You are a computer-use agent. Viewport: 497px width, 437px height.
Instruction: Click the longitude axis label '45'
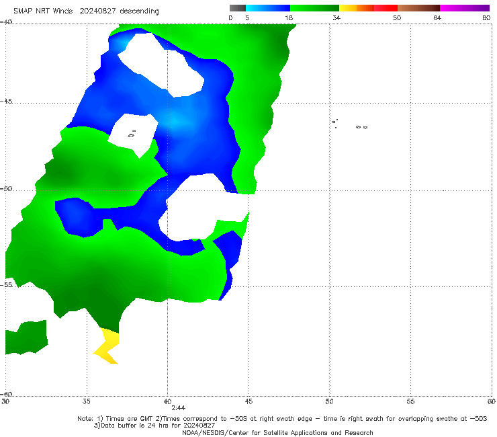coord(248,402)
